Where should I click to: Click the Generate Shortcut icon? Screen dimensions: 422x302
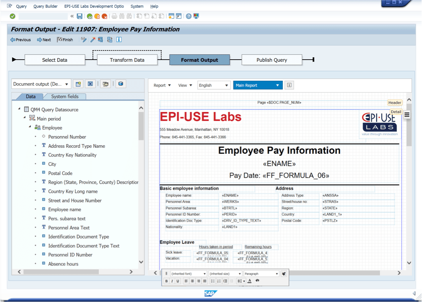[x=179, y=16]
